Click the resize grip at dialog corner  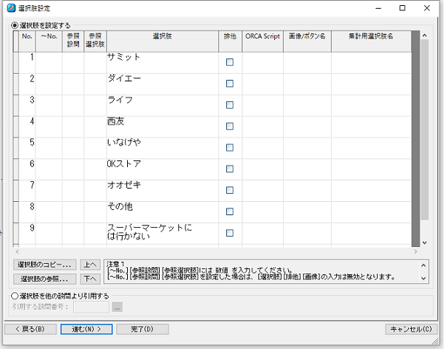coord(435,340)
